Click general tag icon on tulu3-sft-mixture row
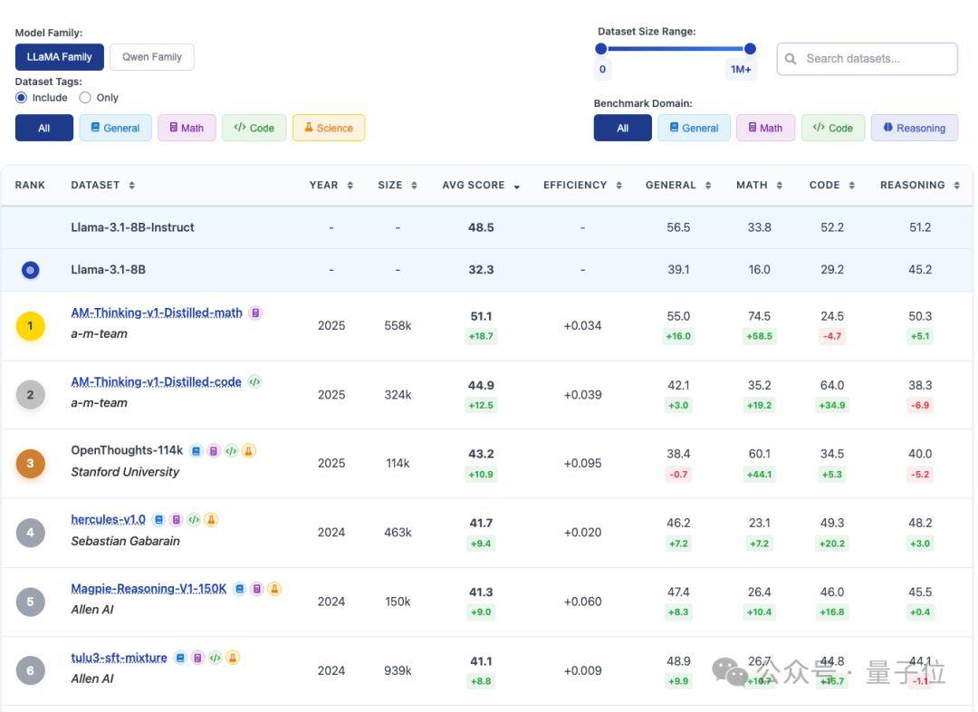Screen dimensions: 978x712 click(x=180, y=657)
